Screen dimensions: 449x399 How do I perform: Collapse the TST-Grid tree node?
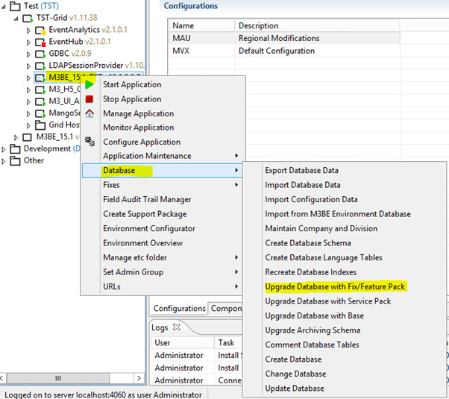pyautogui.click(x=16, y=18)
